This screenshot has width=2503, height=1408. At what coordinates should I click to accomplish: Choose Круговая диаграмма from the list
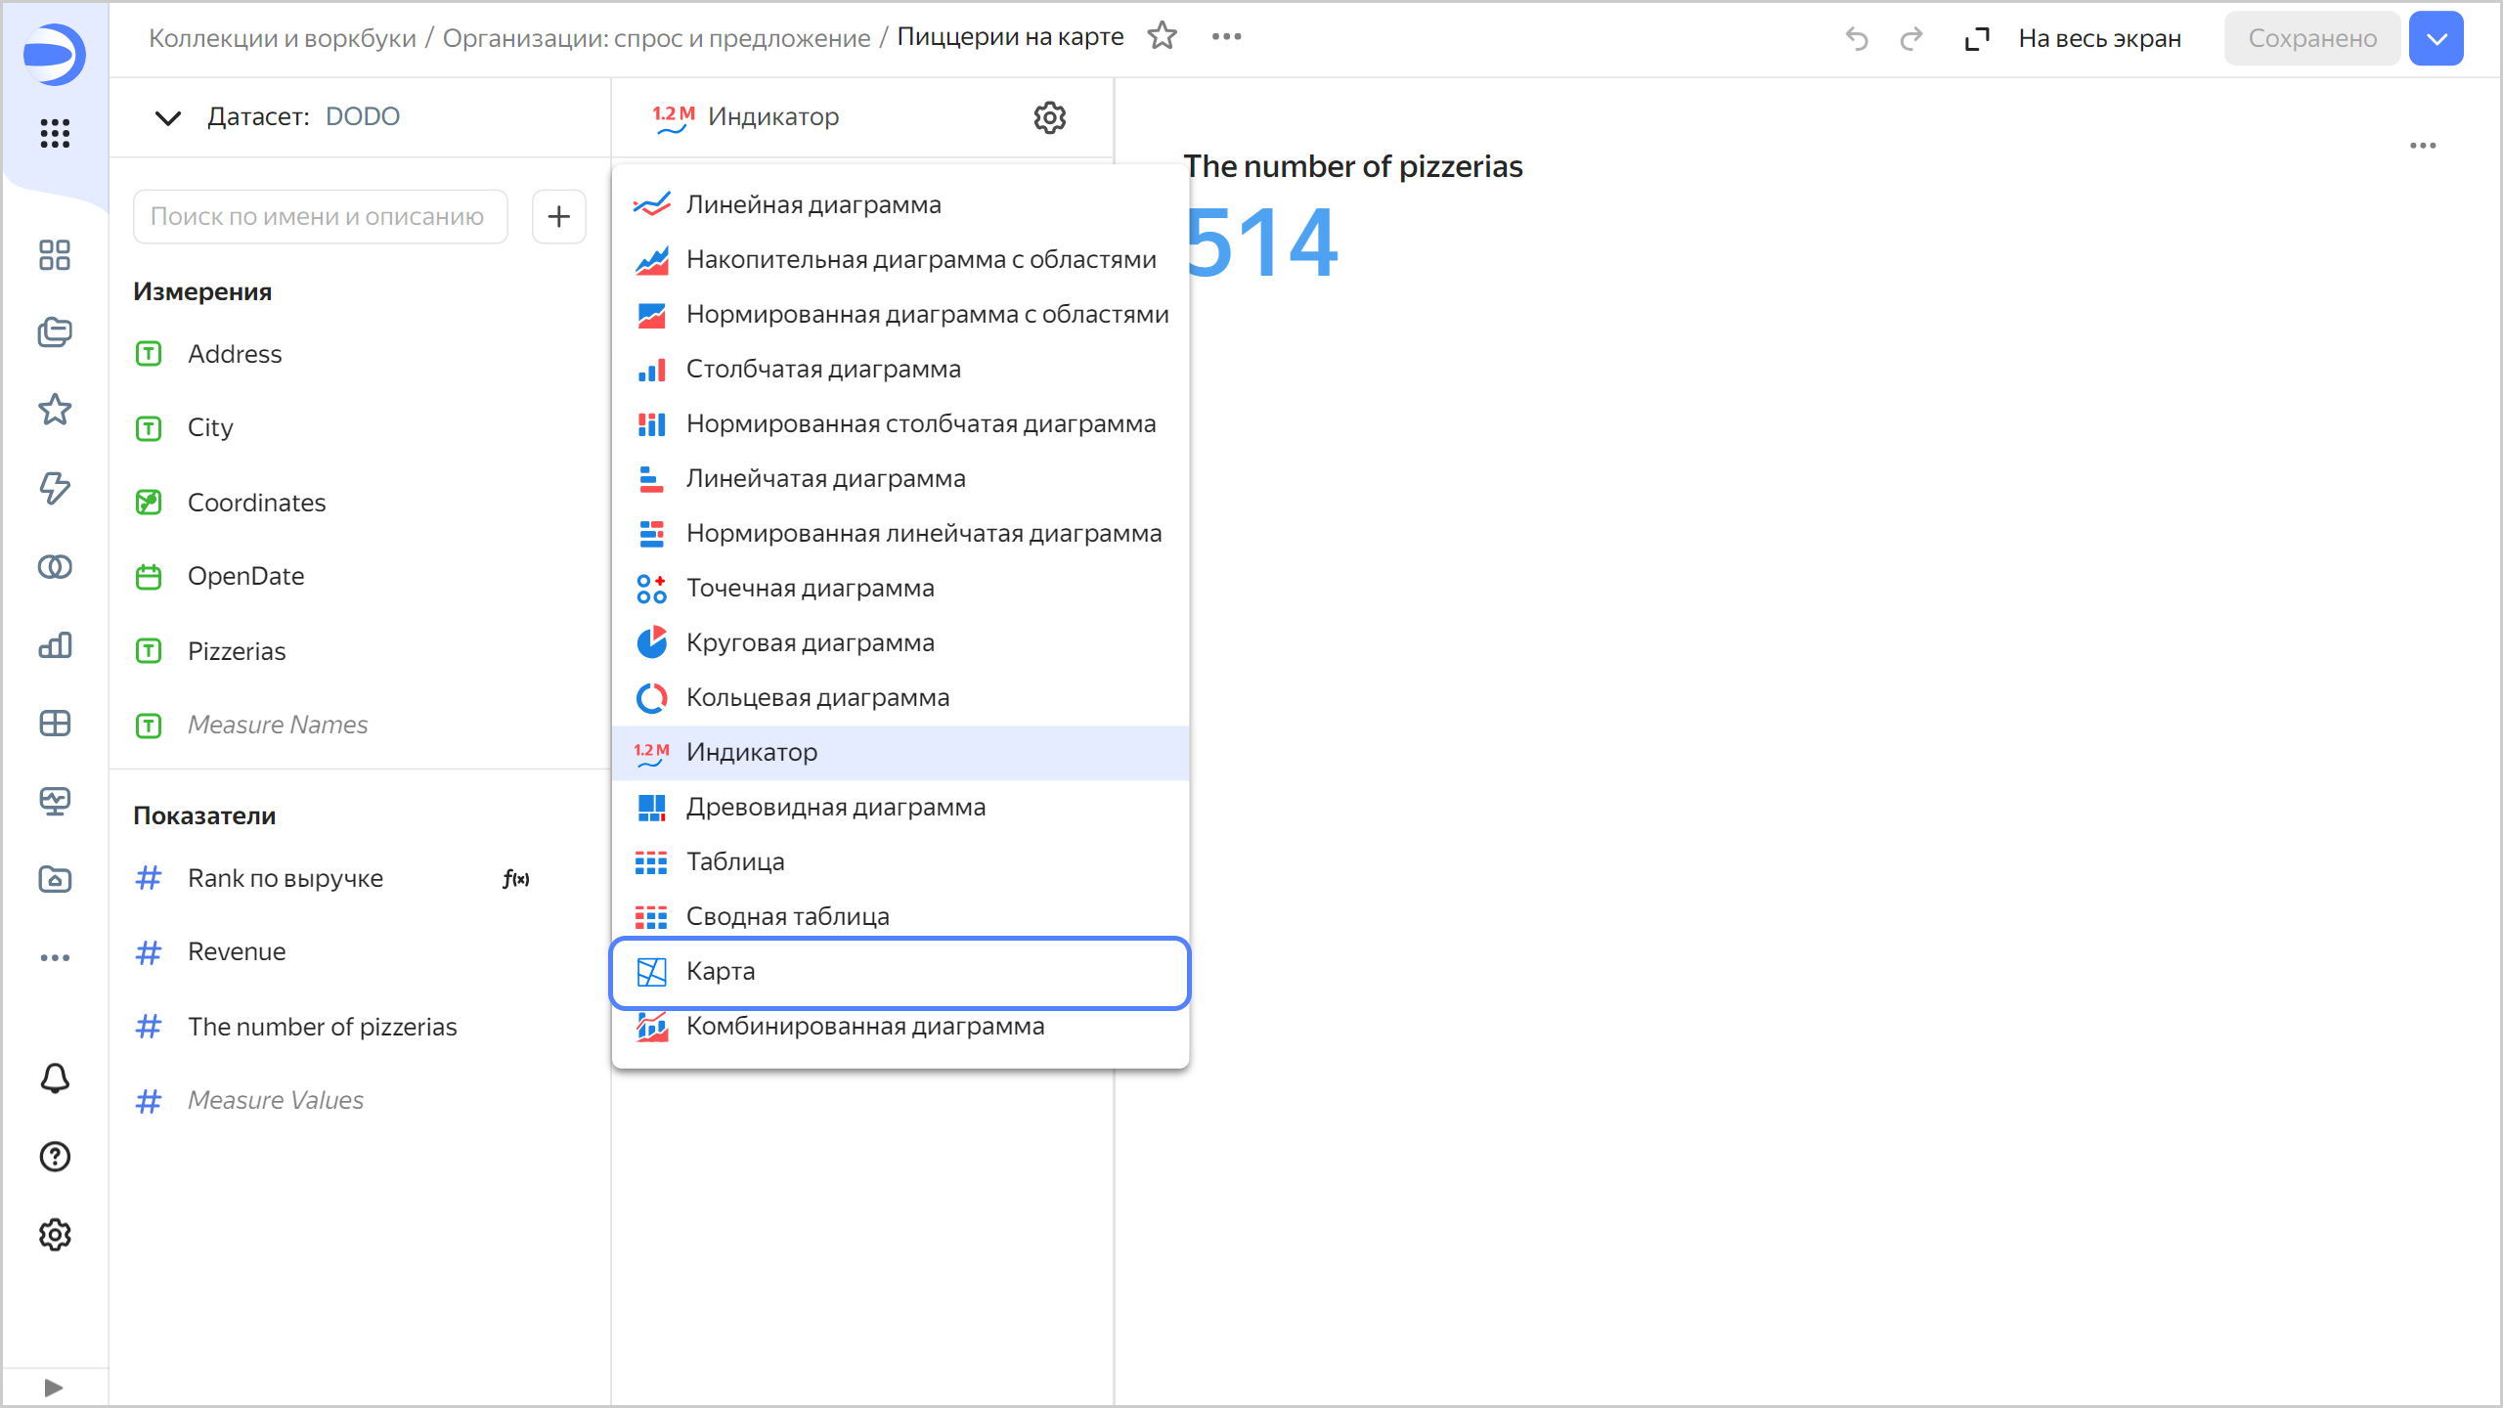tap(810, 642)
